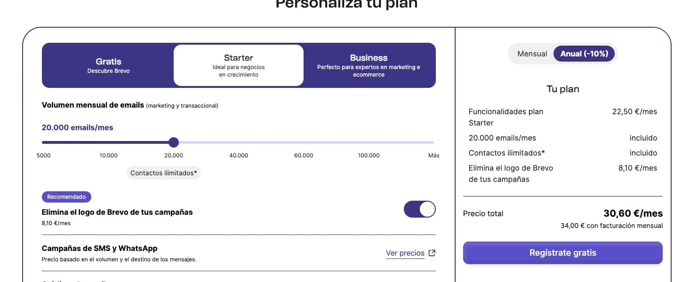Disable the Elimina el logo de Brevo switch
Screen dimensions: 690x282
pyautogui.click(x=419, y=209)
